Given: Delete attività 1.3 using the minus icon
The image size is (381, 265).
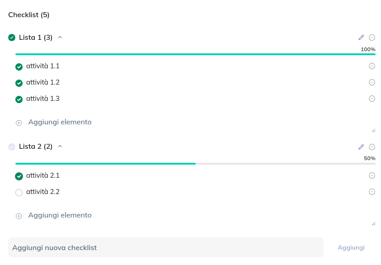Looking at the screenshot, I should click(372, 99).
